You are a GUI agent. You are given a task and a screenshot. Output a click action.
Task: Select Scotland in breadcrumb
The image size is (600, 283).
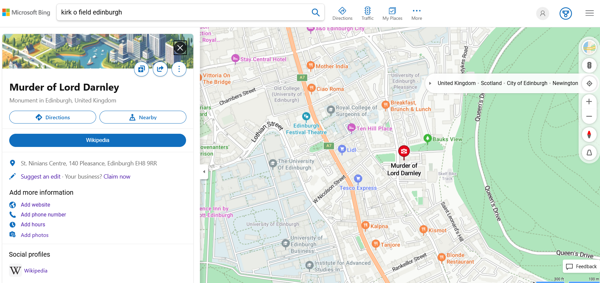pos(491,83)
